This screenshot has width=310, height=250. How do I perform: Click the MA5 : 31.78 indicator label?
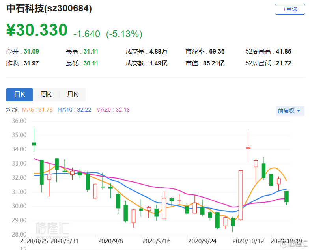pos(37,110)
